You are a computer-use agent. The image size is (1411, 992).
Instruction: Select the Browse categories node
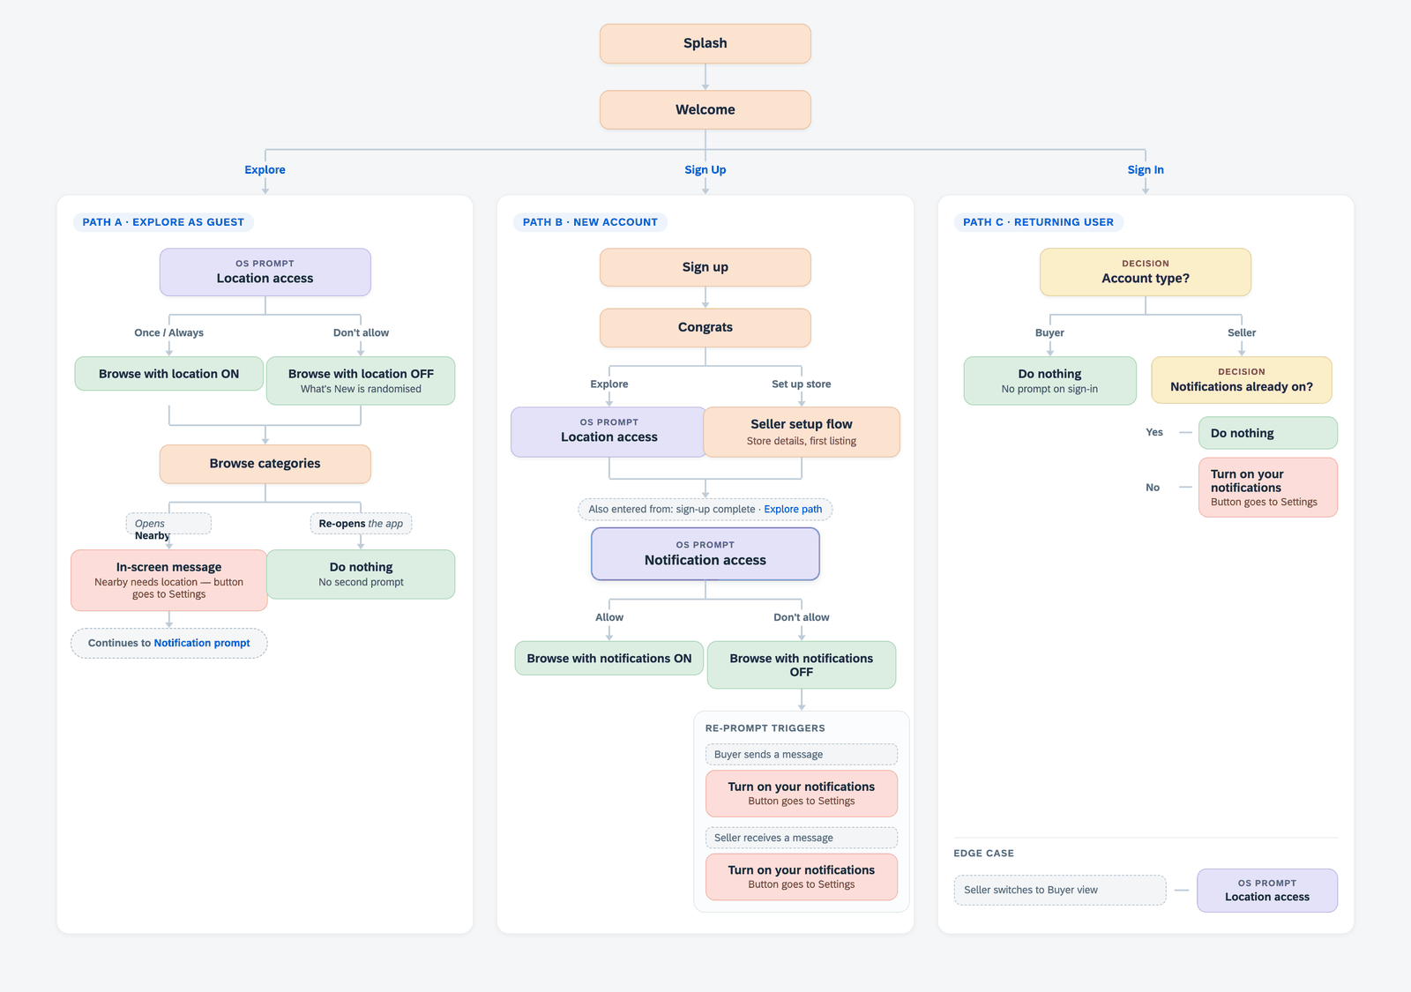click(265, 464)
